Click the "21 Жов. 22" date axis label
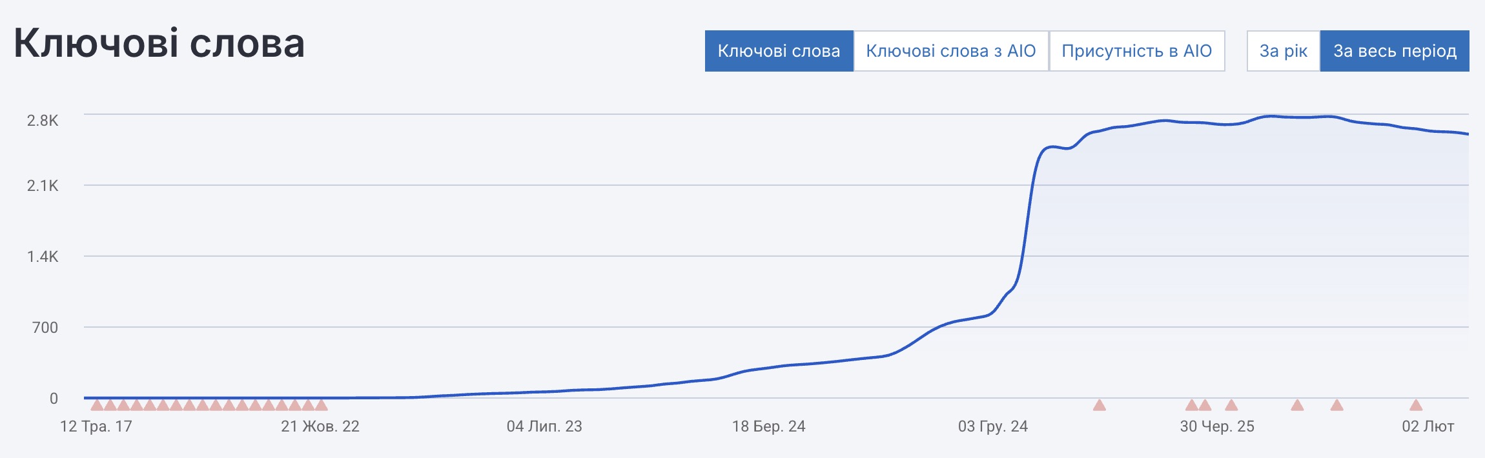This screenshot has width=1485, height=458. (x=320, y=426)
